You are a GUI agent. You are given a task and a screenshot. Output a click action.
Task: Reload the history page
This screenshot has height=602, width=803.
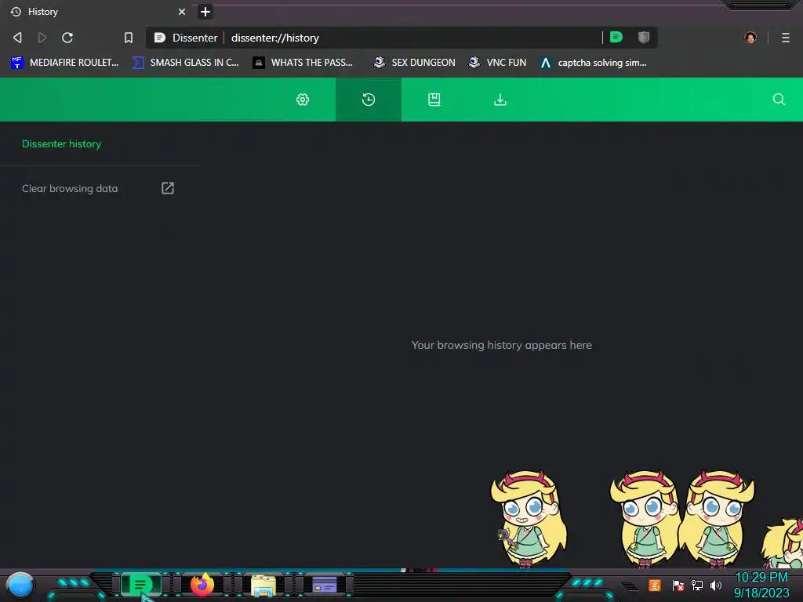pyautogui.click(x=67, y=38)
